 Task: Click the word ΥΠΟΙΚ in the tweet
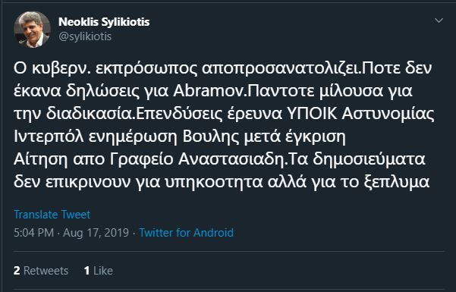pyautogui.click(x=312, y=114)
